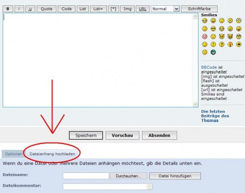Insert the very happy grinning smiley
Viewport: 245px width, 193px height.
[x=205, y=21]
